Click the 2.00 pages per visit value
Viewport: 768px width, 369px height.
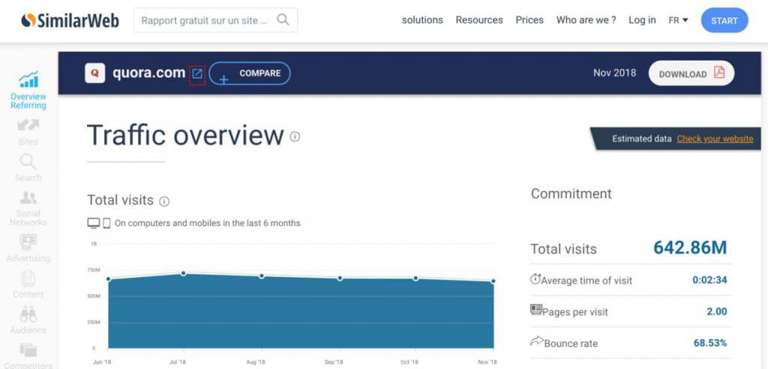pyautogui.click(x=716, y=311)
